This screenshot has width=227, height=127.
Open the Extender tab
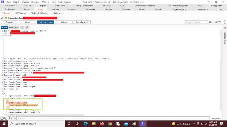[159, 9]
